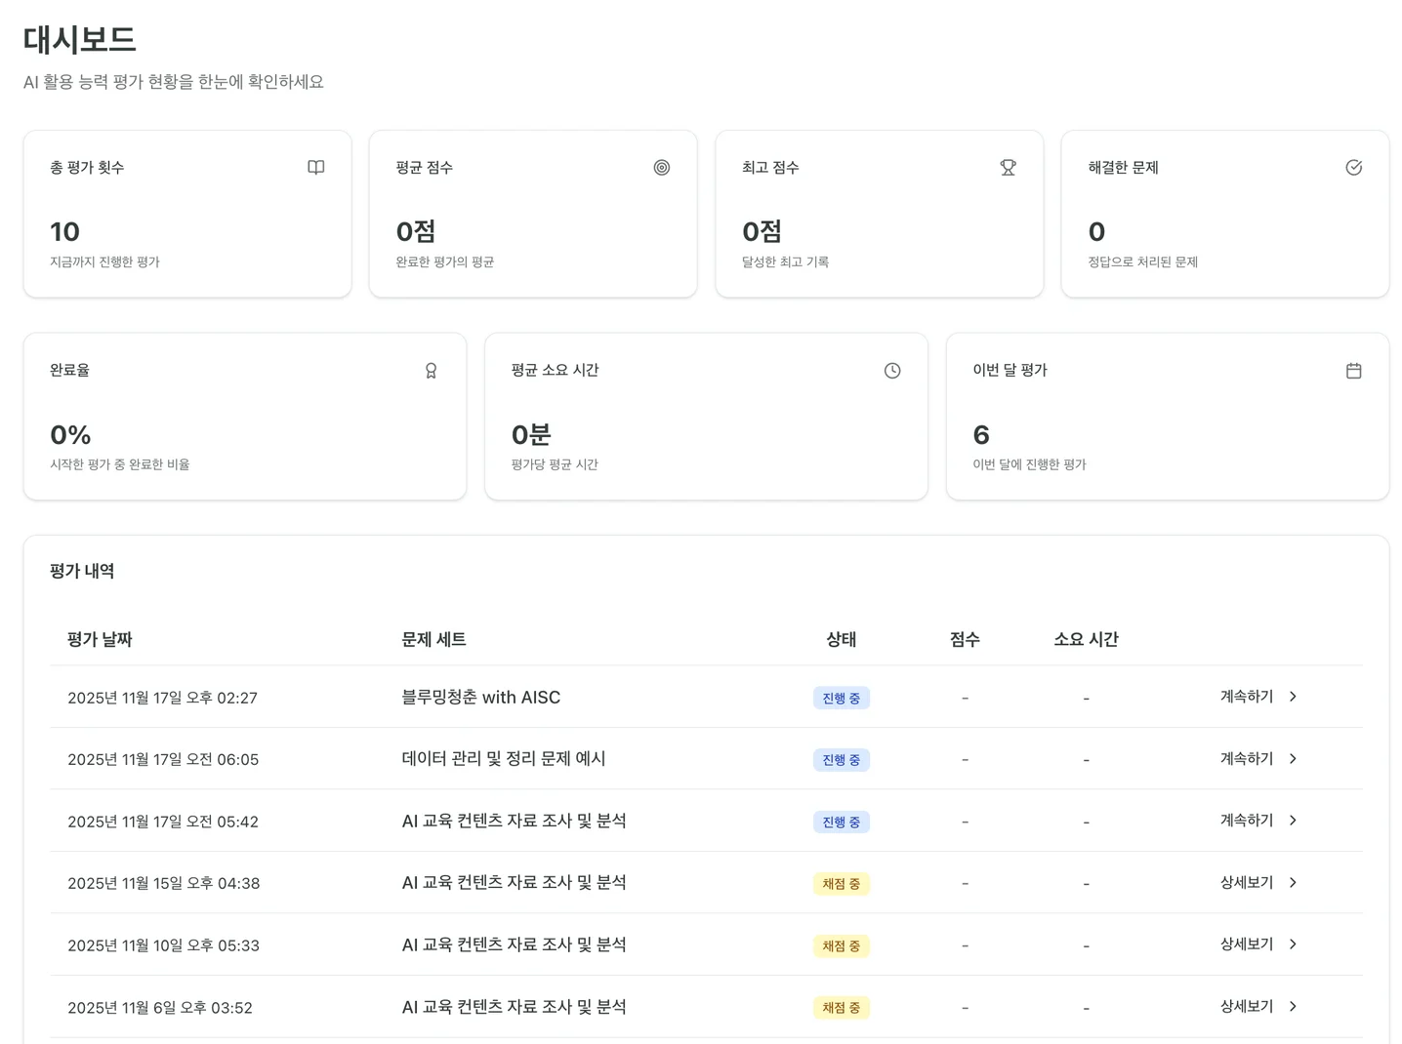
Task: Click the 평가 날짜 column header
Action: [x=99, y=639]
